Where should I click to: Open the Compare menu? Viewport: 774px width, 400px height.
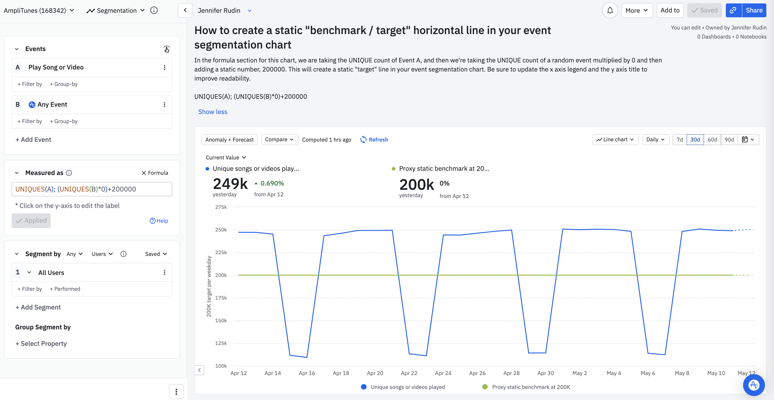[x=279, y=140]
